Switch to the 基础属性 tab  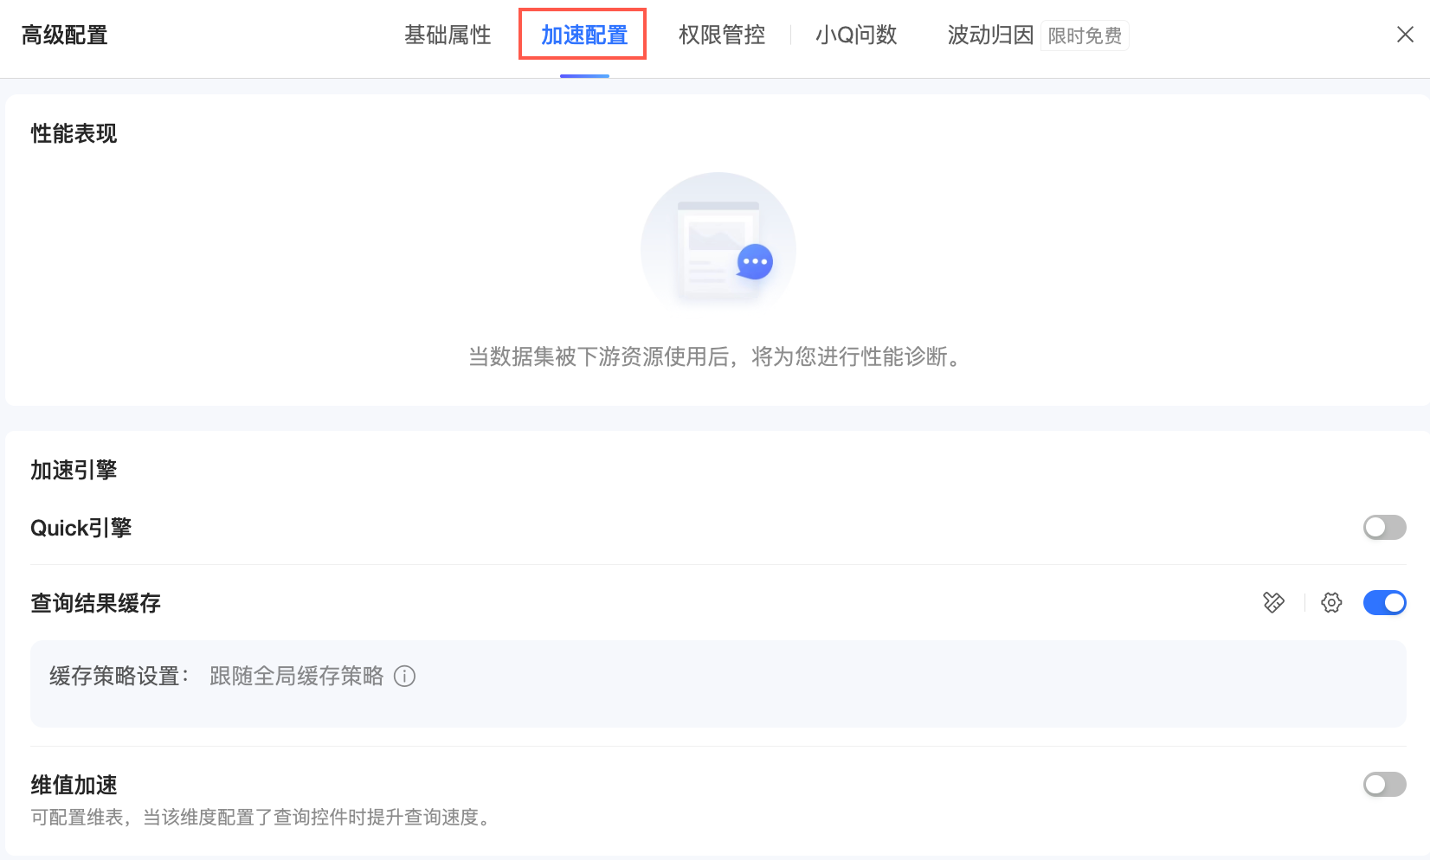pyautogui.click(x=448, y=35)
